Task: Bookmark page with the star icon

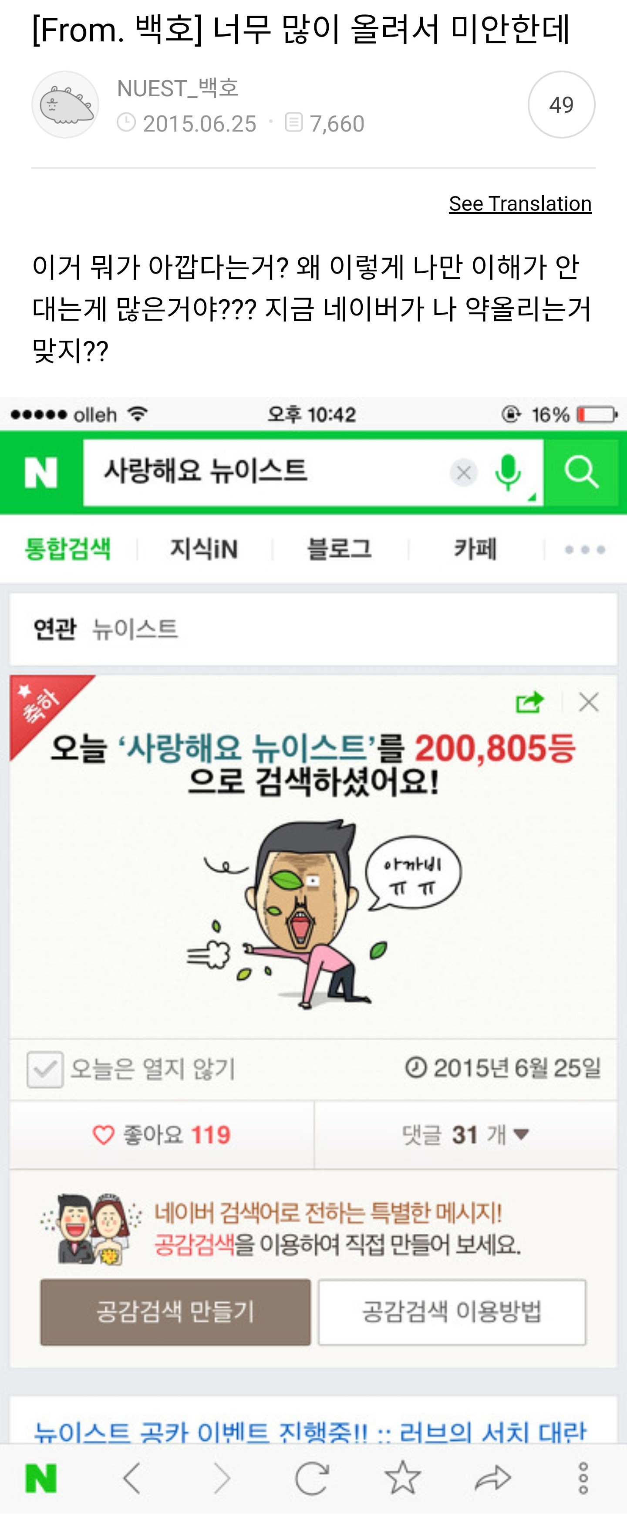Action: point(403,1477)
